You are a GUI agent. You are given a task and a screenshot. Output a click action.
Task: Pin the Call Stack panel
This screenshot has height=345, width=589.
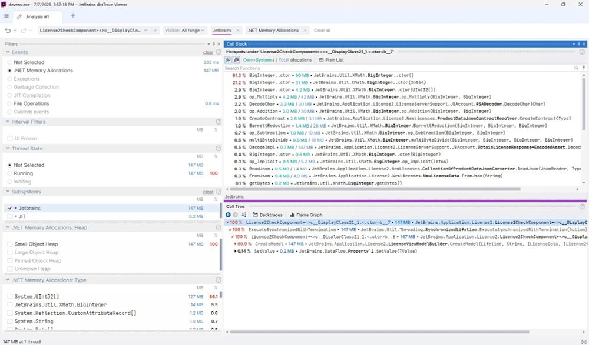point(579,44)
